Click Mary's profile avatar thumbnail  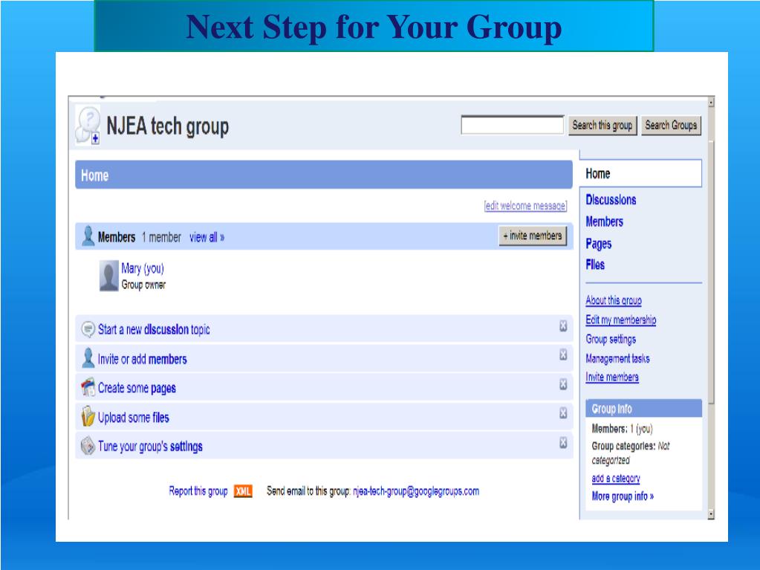108,276
